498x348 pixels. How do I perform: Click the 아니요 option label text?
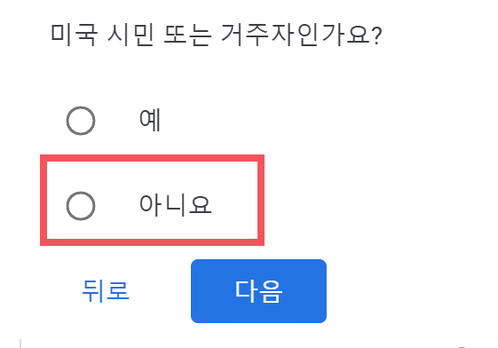click(x=175, y=205)
